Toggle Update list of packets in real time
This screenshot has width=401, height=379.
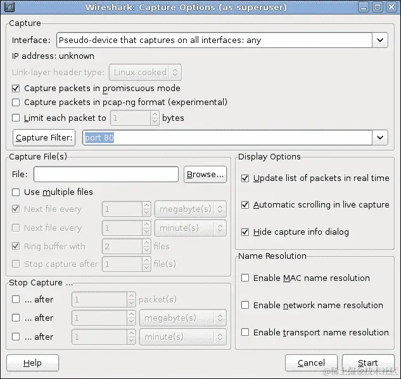click(245, 178)
